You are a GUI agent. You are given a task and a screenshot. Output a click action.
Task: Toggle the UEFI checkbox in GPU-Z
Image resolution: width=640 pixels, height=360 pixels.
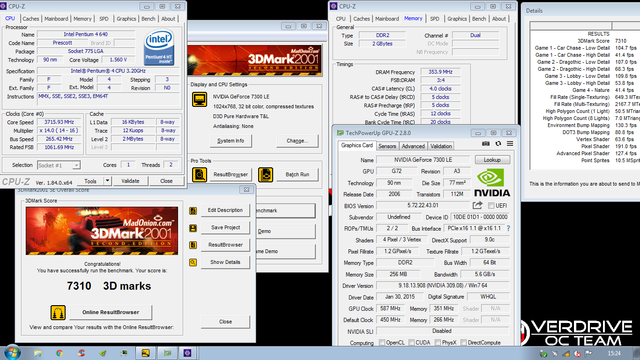coord(491,206)
